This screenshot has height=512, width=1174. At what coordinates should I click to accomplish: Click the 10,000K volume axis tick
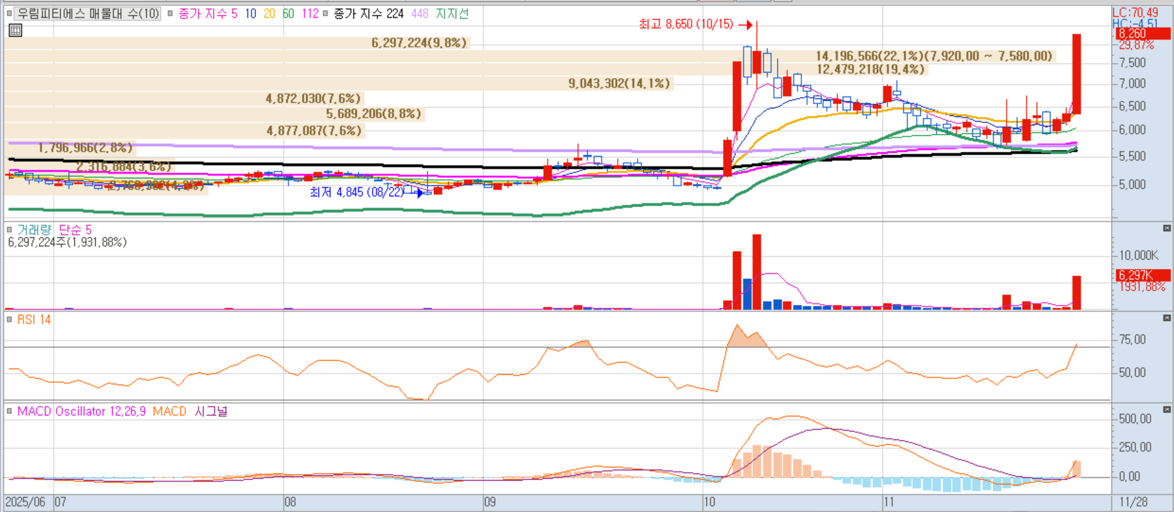pos(1139,255)
